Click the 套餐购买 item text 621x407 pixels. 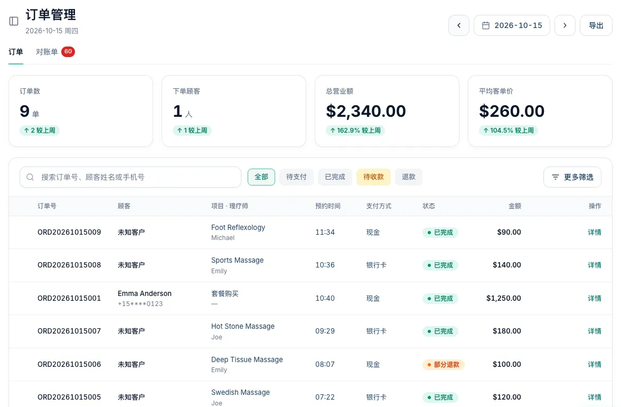pyautogui.click(x=224, y=294)
